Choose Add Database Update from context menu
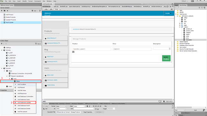Screen dimensions: 207x116 pyautogui.click(x=25, y=103)
